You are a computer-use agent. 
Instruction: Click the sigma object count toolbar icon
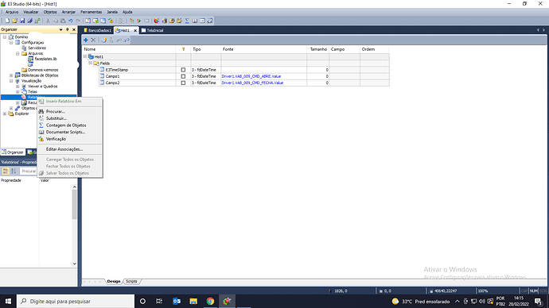187,21
